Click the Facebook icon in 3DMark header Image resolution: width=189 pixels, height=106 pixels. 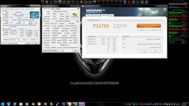(165, 10)
